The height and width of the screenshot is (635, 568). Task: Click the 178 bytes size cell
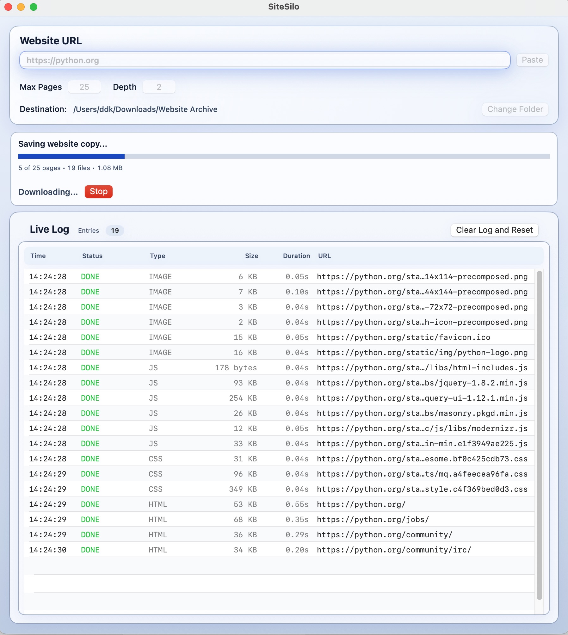point(236,368)
